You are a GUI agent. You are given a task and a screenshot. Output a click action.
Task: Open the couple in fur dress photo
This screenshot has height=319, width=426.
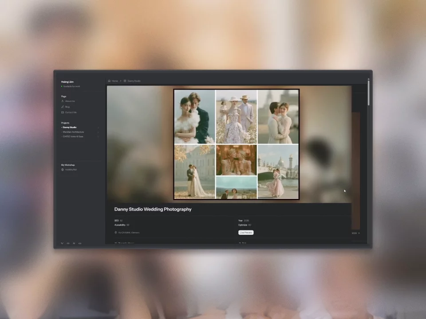coord(194,117)
